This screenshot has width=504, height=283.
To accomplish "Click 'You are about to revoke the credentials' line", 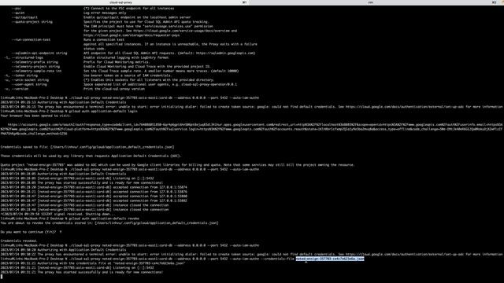I will [x=109, y=223].
